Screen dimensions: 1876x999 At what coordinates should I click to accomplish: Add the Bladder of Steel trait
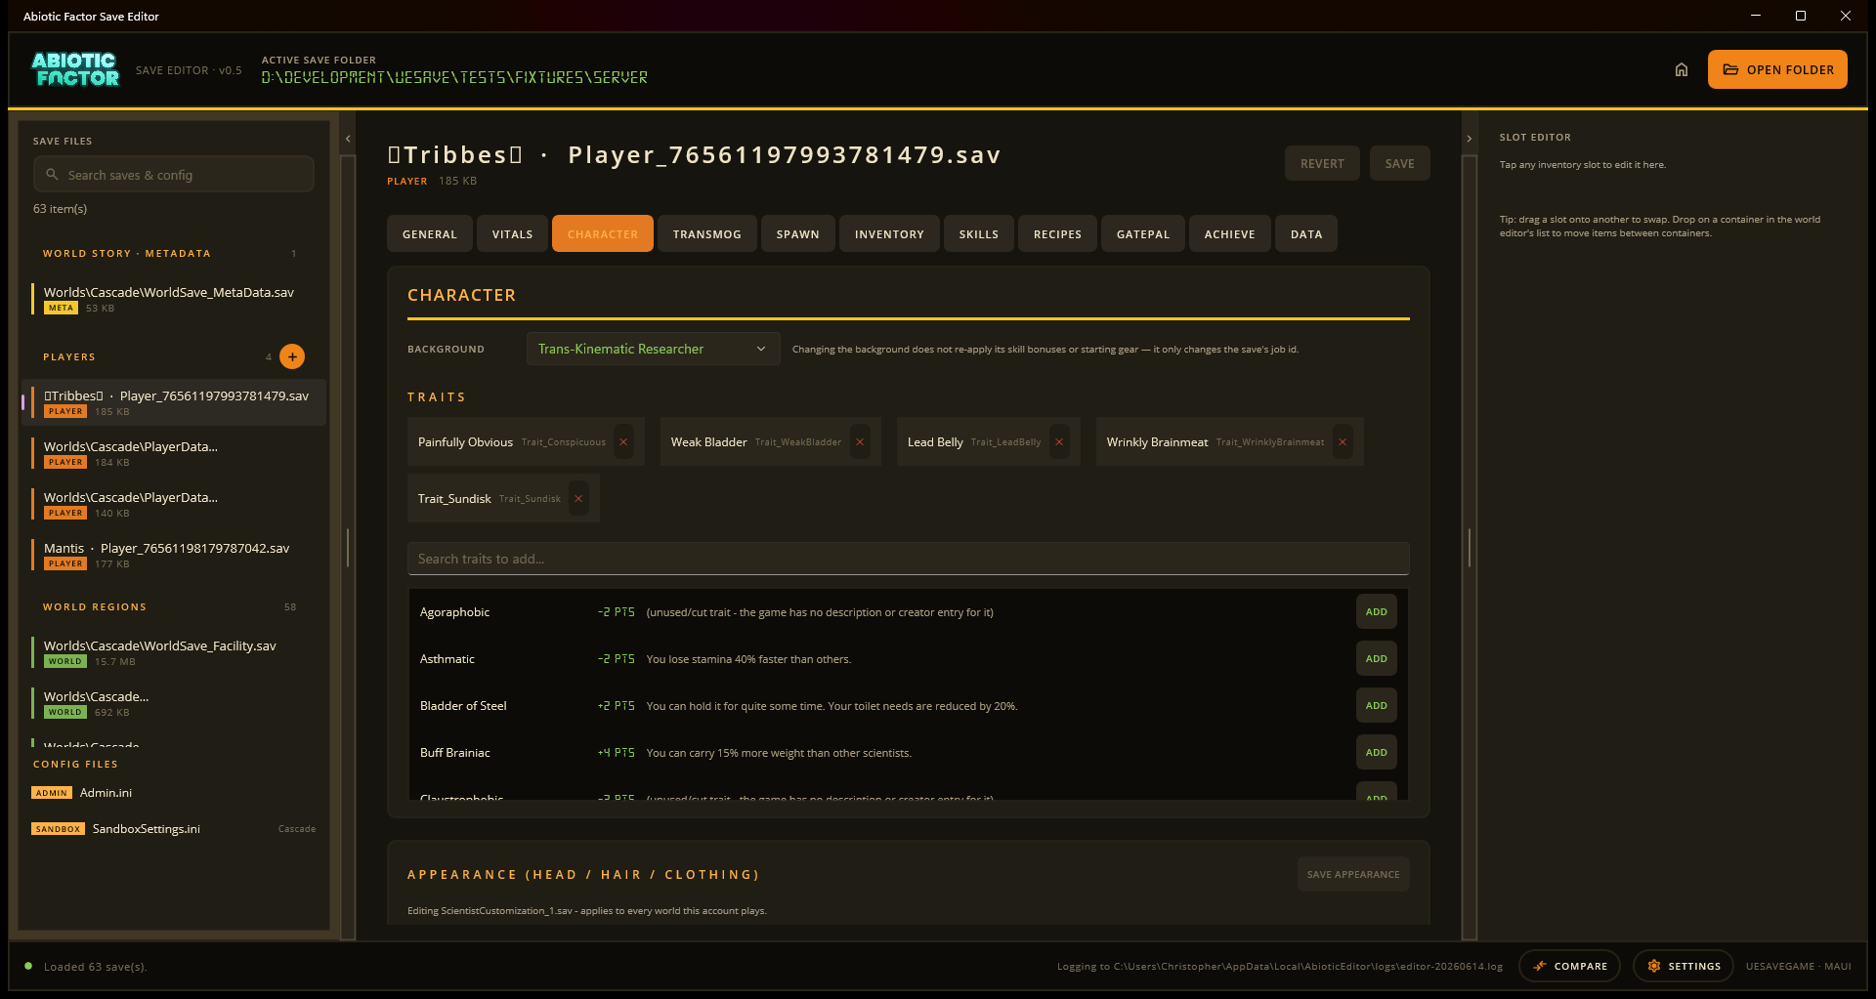click(1377, 706)
